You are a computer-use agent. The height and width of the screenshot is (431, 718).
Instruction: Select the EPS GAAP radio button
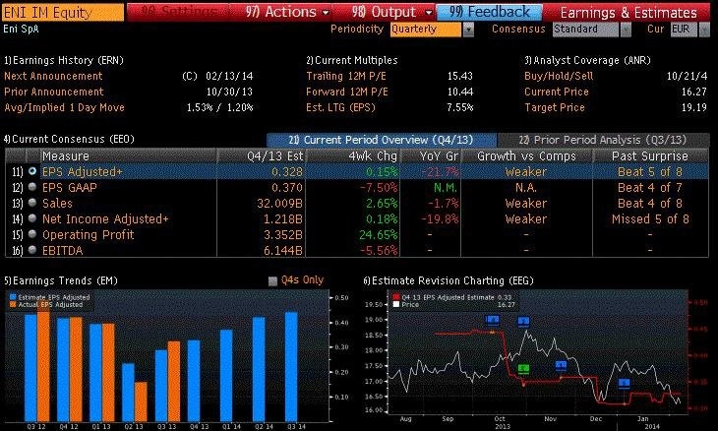point(32,187)
